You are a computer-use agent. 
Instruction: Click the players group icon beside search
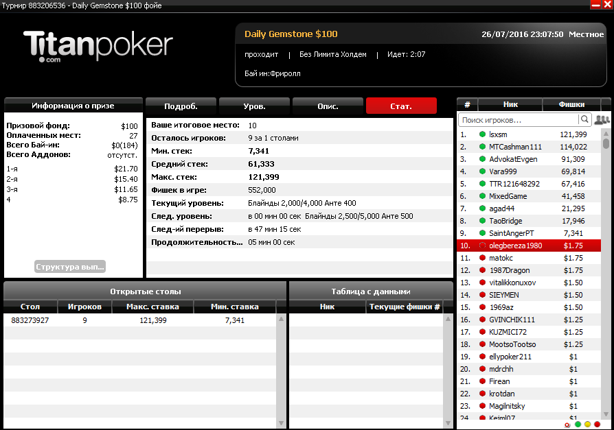[x=602, y=119]
